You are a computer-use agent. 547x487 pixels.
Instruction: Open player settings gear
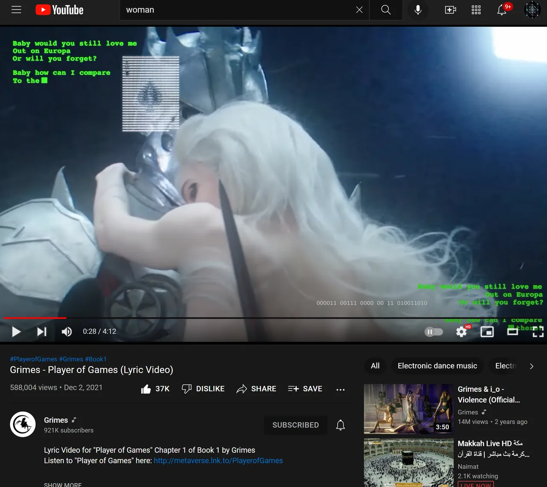[462, 332]
